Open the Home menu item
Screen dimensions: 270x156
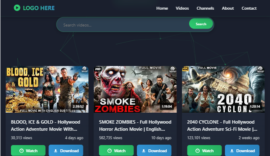click(162, 8)
